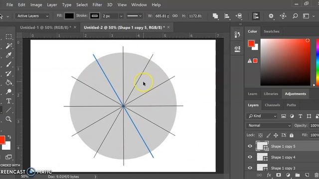Switch to the Untitled-1 document tab

point(45,27)
